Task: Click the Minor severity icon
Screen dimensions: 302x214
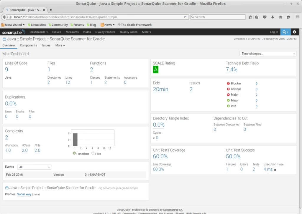Action: (228, 100)
